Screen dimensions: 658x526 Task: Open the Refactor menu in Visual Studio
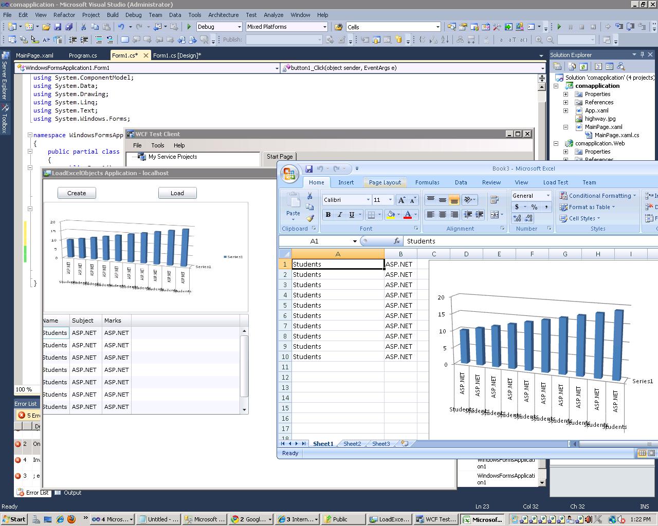click(64, 15)
